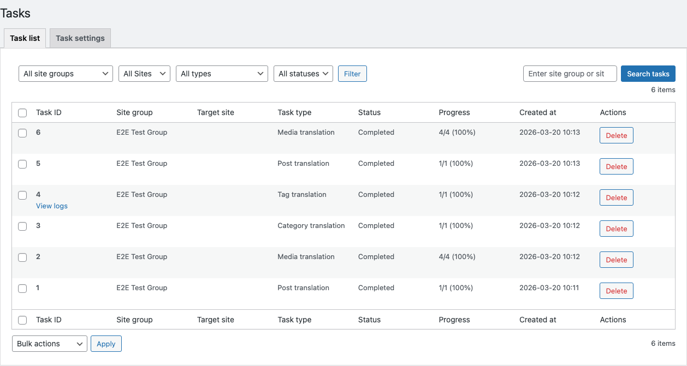
Task: Check the select-all box in table footer
Action: pyautogui.click(x=22, y=320)
